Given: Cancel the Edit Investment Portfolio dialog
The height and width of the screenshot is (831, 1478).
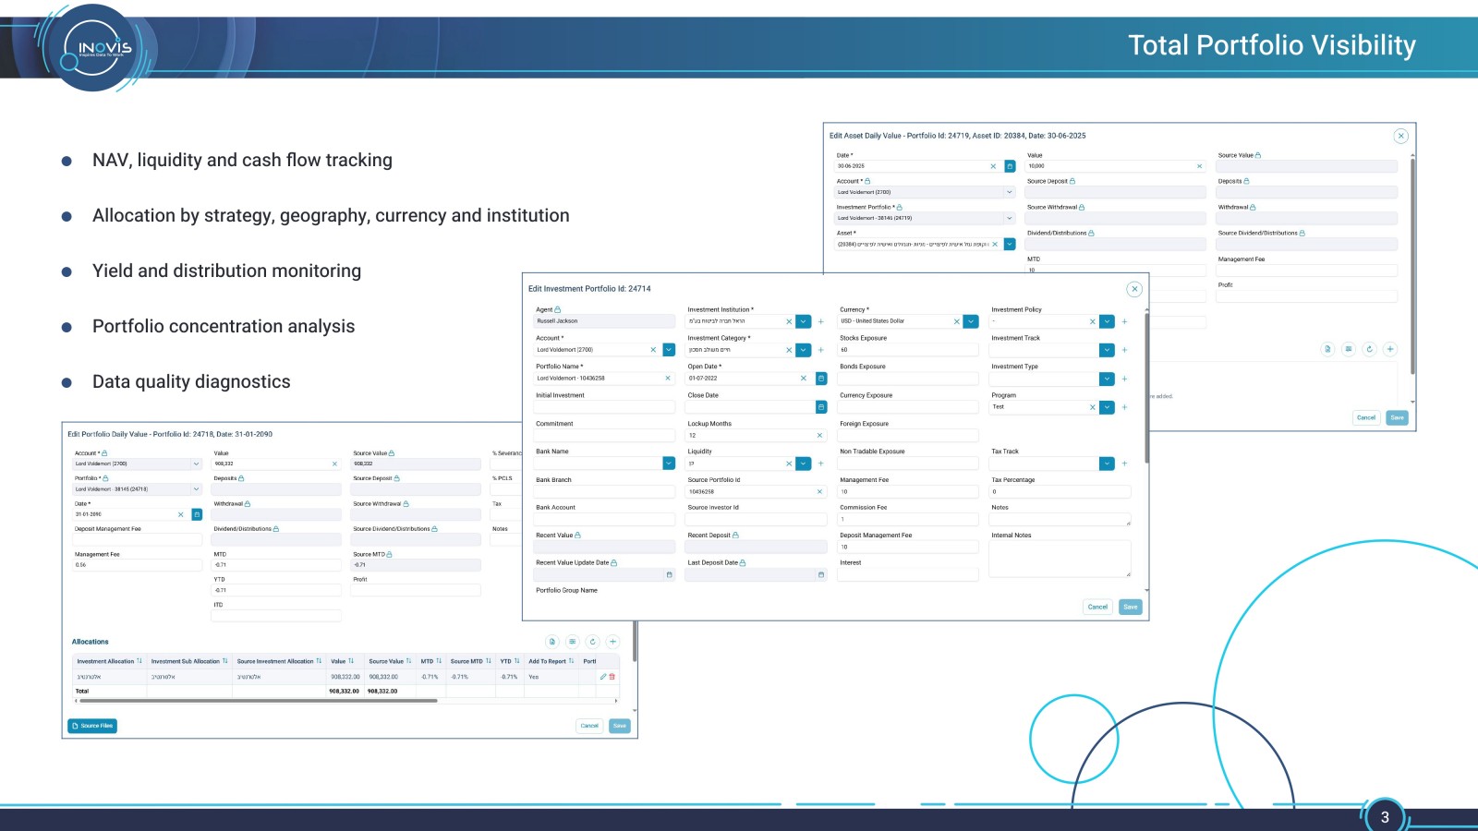Looking at the screenshot, I should [1097, 607].
